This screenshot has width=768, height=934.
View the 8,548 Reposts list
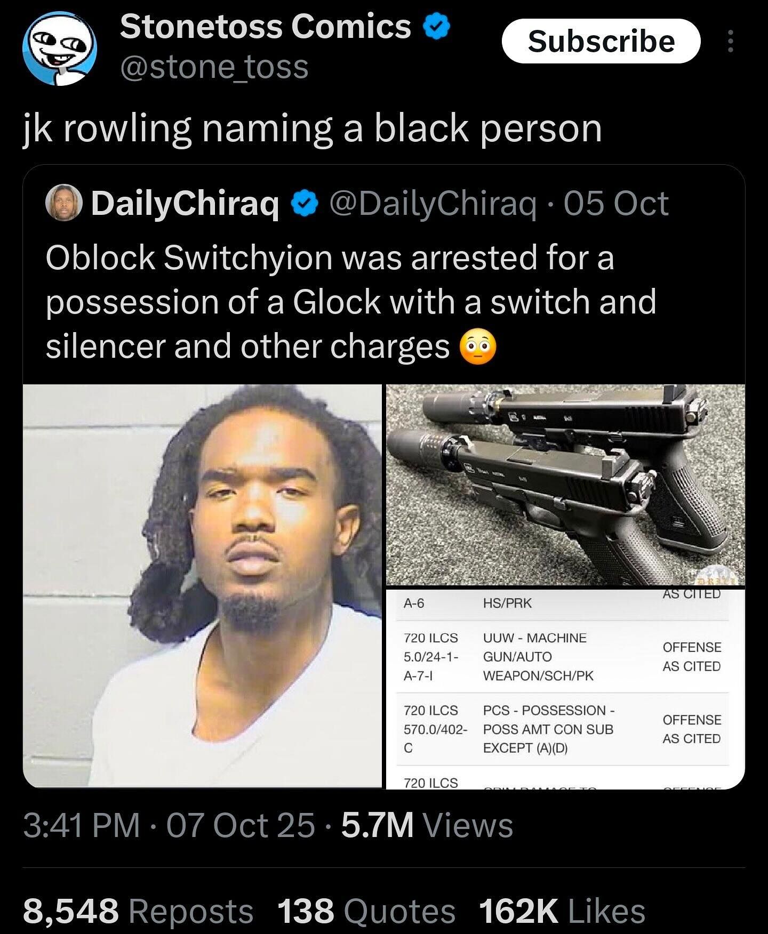point(138,911)
